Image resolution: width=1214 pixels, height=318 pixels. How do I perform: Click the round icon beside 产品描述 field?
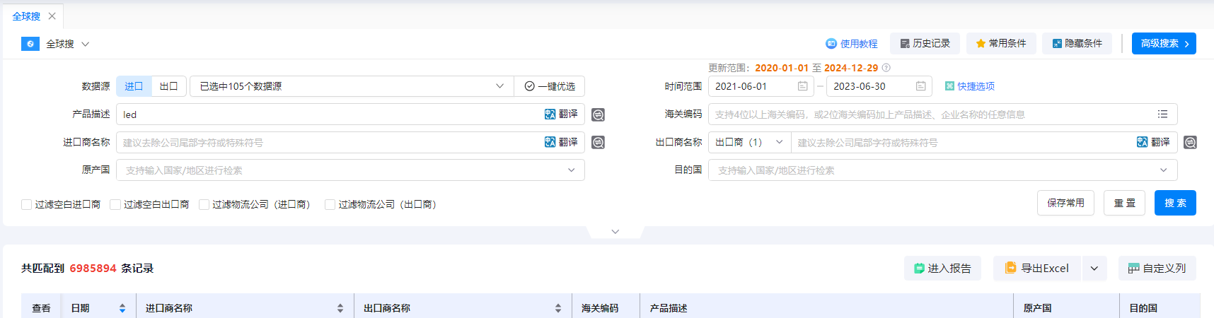pos(598,114)
